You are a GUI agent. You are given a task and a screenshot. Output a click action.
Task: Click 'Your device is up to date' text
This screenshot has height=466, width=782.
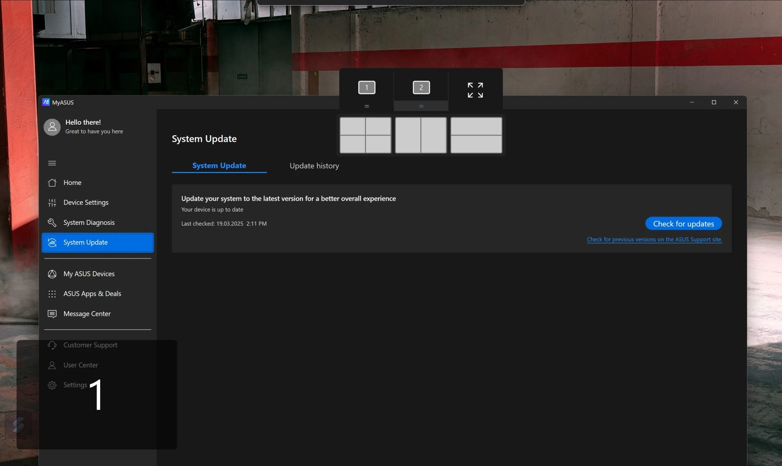pyautogui.click(x=212, y=209)
